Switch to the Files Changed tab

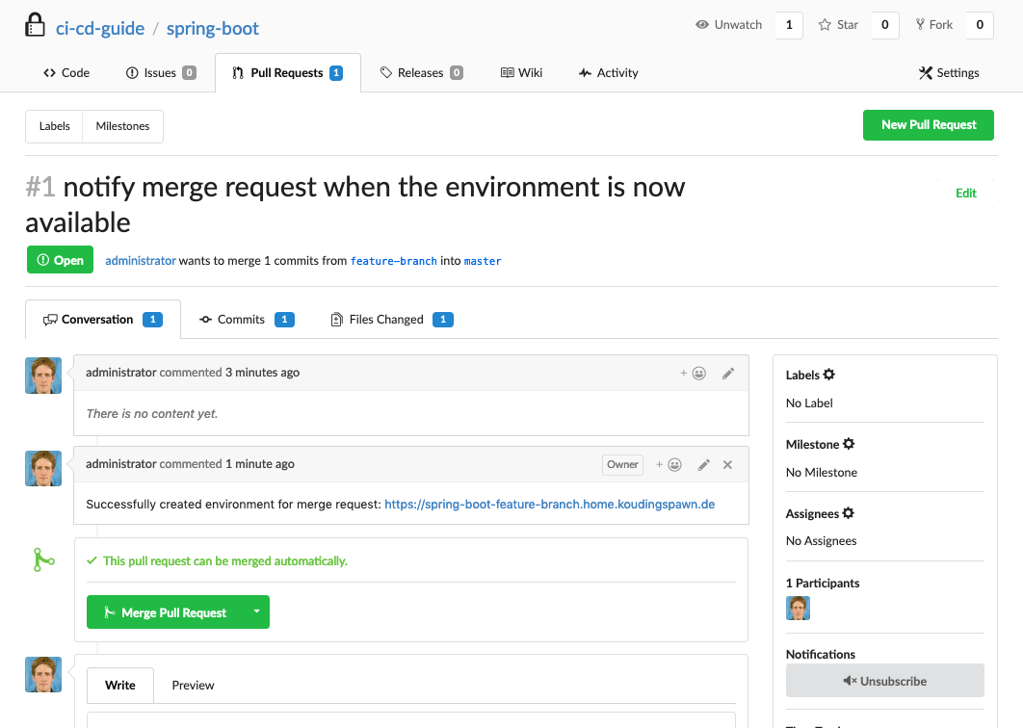pos(386,320)
